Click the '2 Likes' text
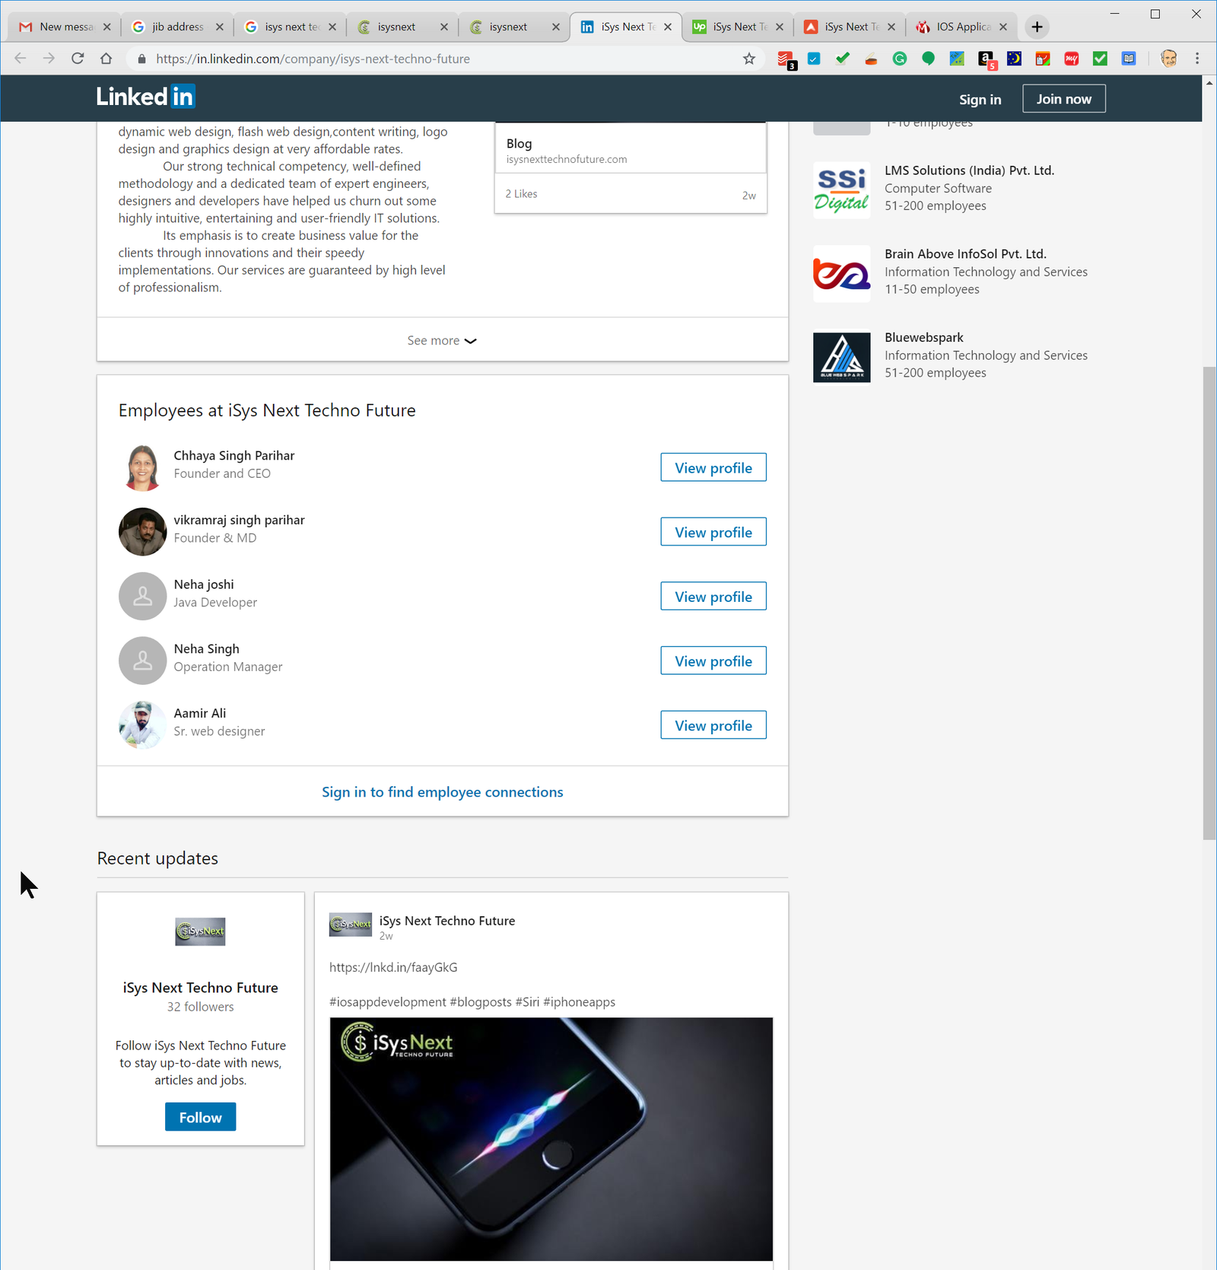This screenshot has width=1217, height=1270. 521,194
